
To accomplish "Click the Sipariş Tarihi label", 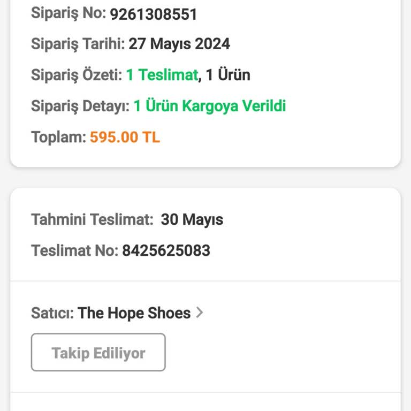I will tap(78, 44).
